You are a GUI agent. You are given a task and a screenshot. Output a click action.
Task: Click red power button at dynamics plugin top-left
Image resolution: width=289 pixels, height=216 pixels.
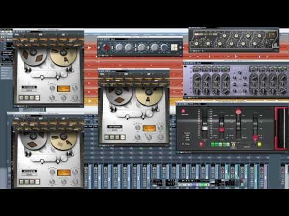pyautogui.click(x=183, y=111)
